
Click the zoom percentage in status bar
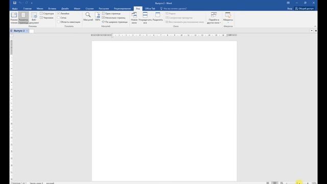[x=314, y=183]
